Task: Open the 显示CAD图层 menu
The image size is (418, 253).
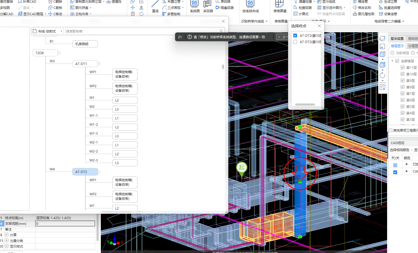Action: point(32,14)
